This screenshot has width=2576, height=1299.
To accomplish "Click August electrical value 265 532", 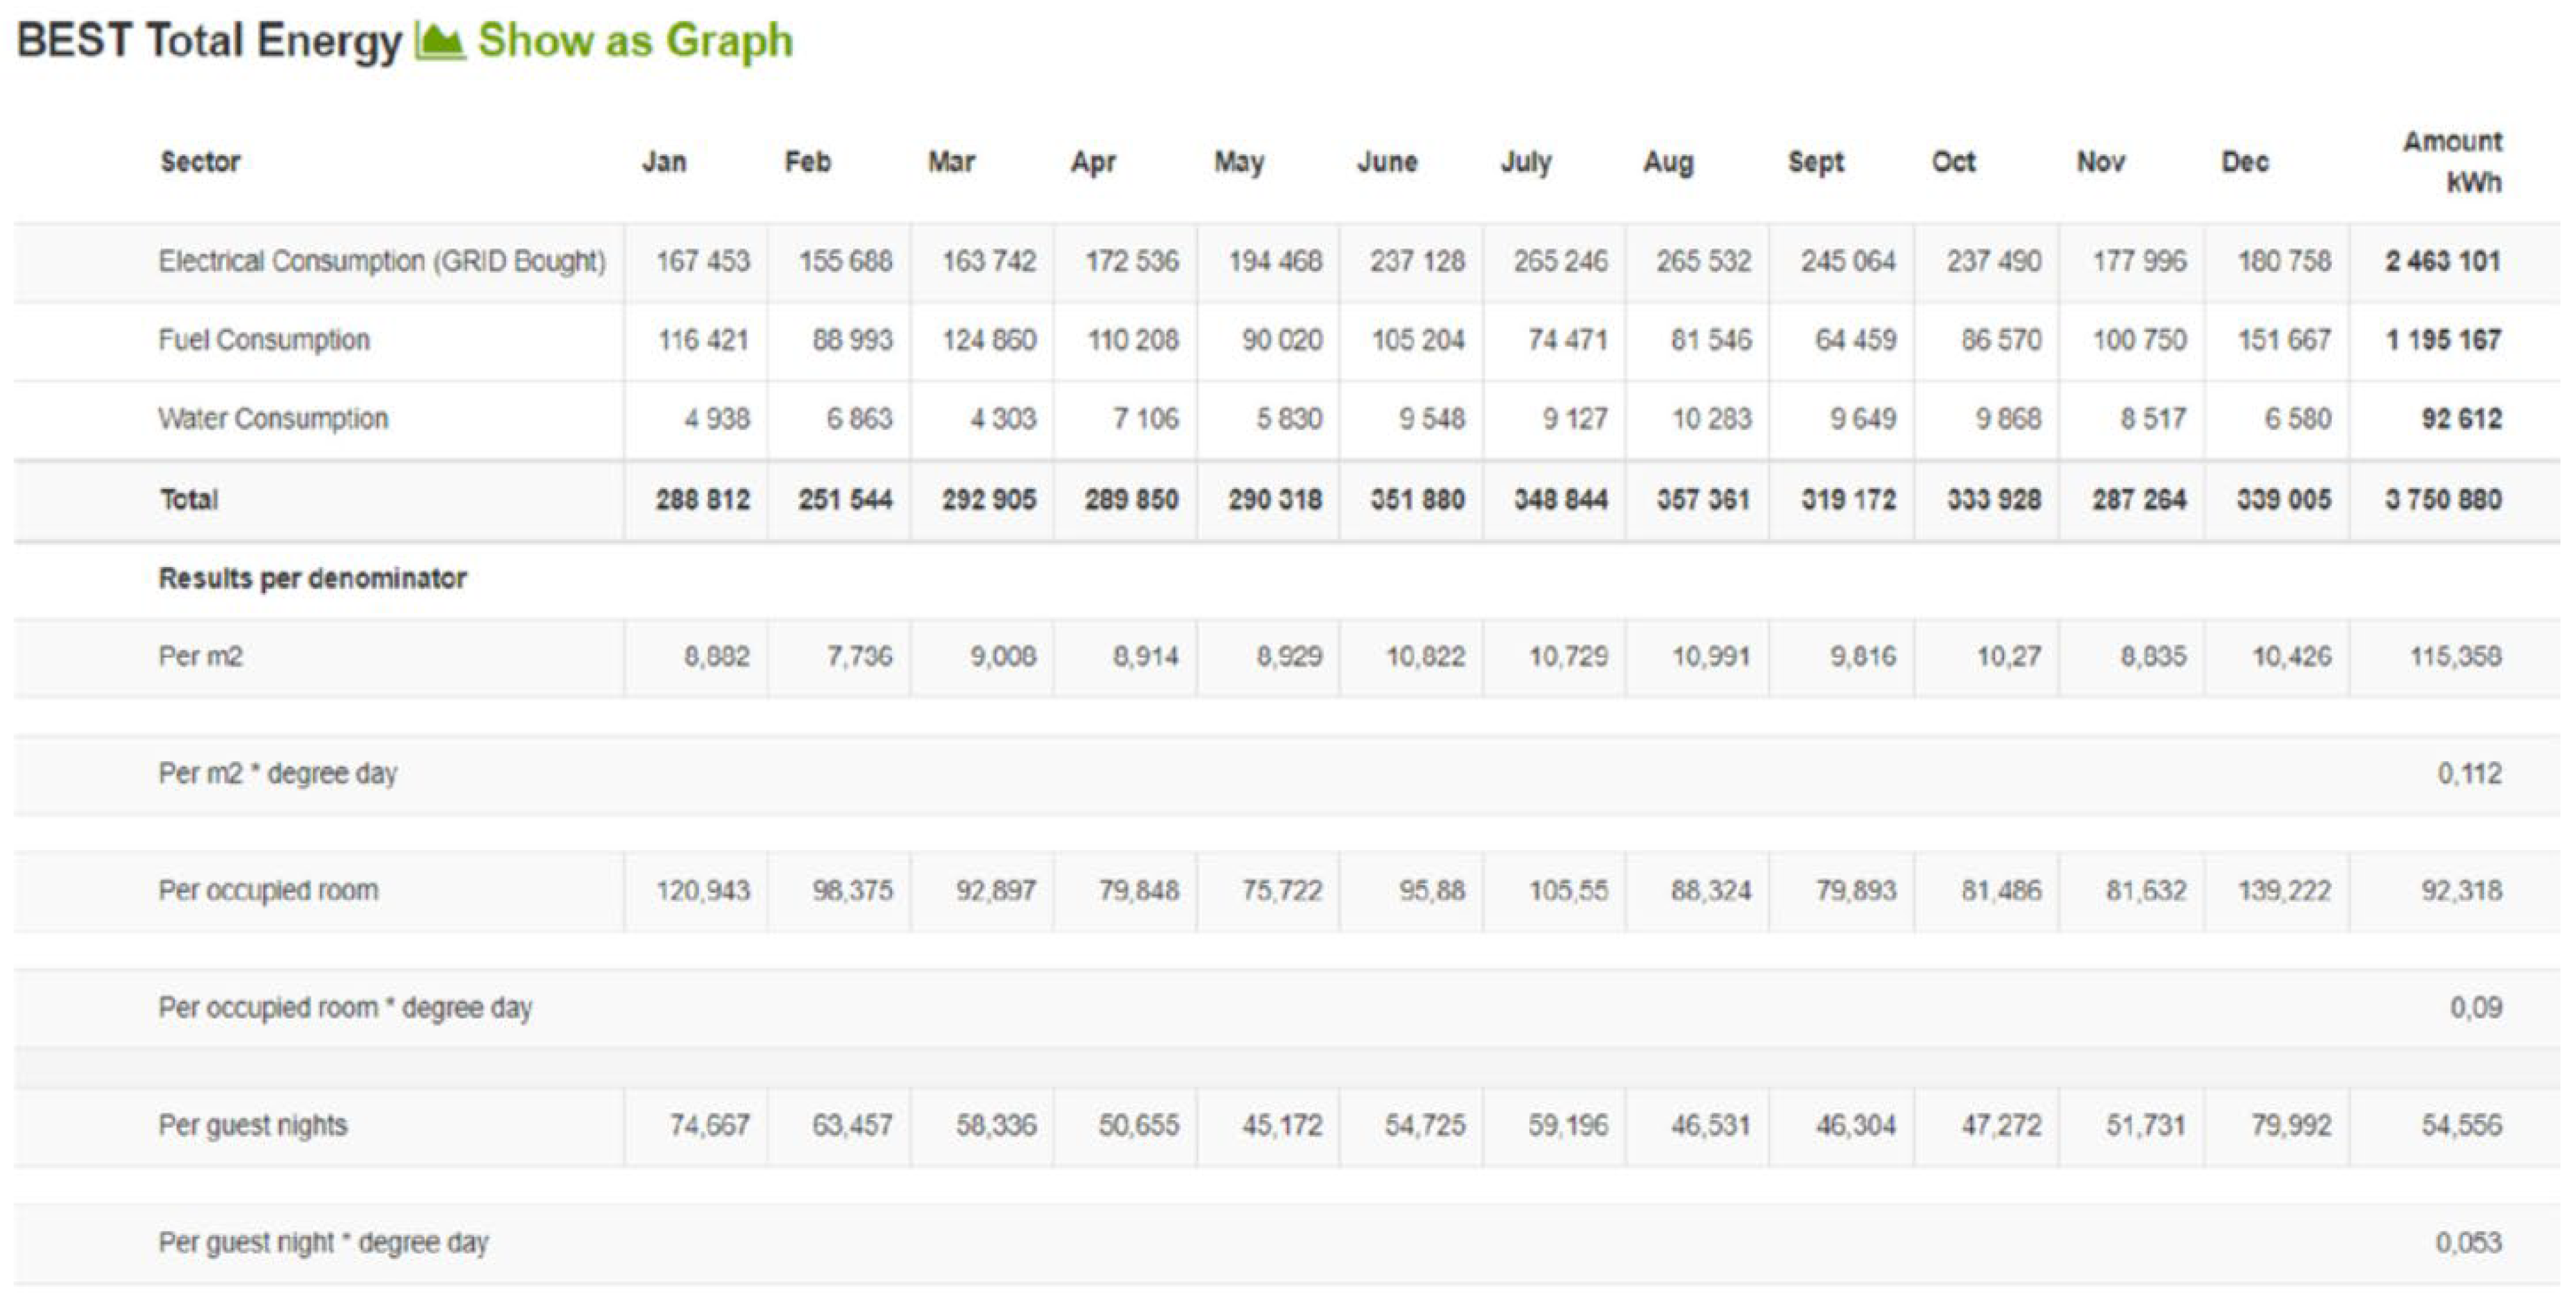I will [x=1703, y=262].
